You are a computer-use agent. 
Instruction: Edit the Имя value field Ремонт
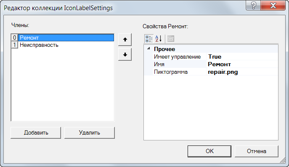tap(242, 64)
